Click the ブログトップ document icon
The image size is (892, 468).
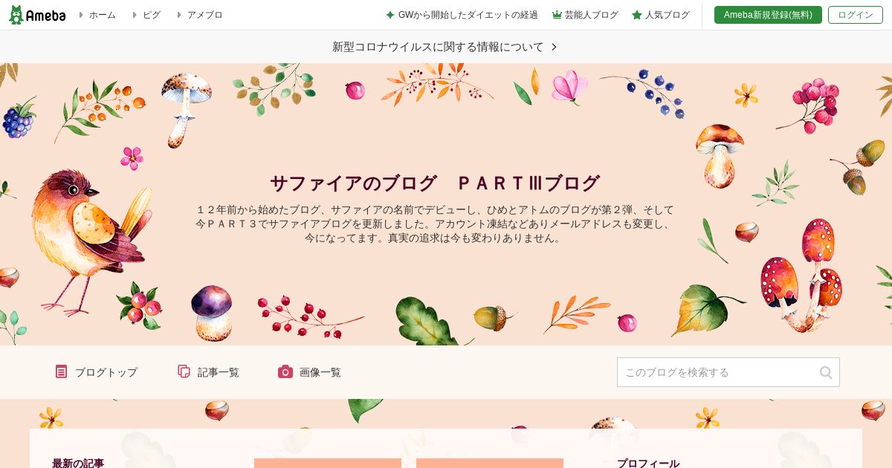point(61,371)
